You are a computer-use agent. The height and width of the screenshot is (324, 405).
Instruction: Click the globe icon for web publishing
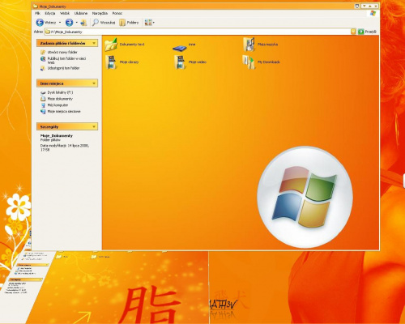43,58
